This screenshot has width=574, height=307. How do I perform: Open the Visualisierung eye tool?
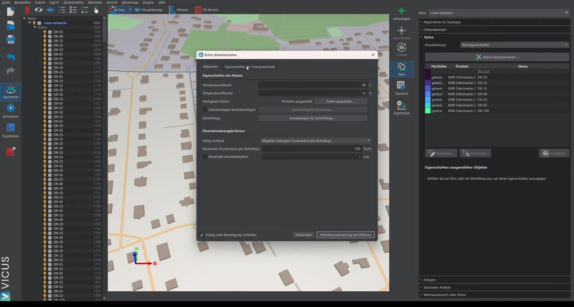[149, 10]
